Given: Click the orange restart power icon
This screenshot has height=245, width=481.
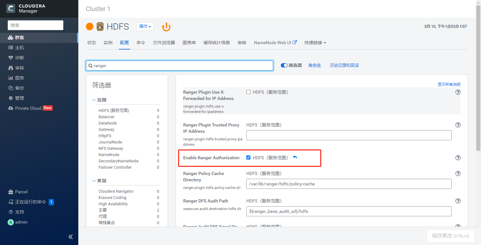Looking at the screenshot, I should (166, 27).
